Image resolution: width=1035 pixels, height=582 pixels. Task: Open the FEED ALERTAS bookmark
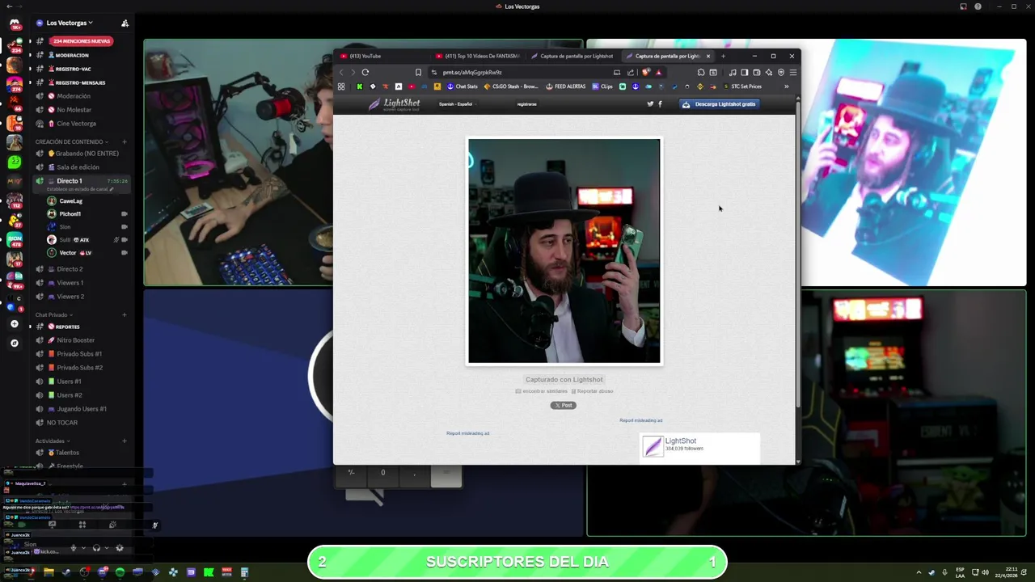pyautogui.click(x=566, y=86)
